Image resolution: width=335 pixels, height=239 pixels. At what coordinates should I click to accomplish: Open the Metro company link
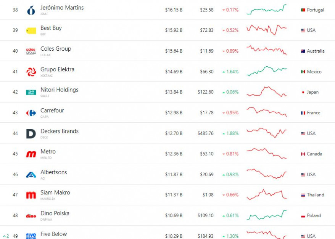tap(48, 152)
